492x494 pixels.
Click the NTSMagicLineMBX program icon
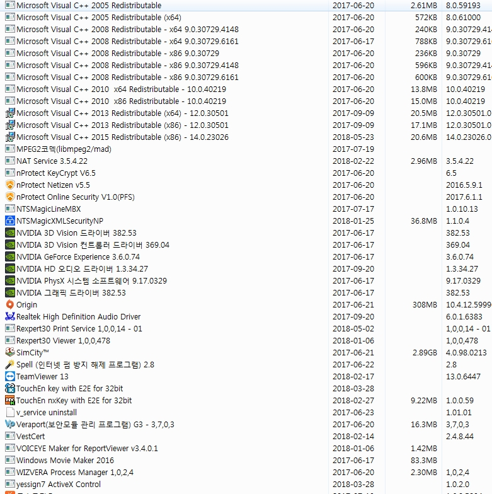[x=10, y=209]
